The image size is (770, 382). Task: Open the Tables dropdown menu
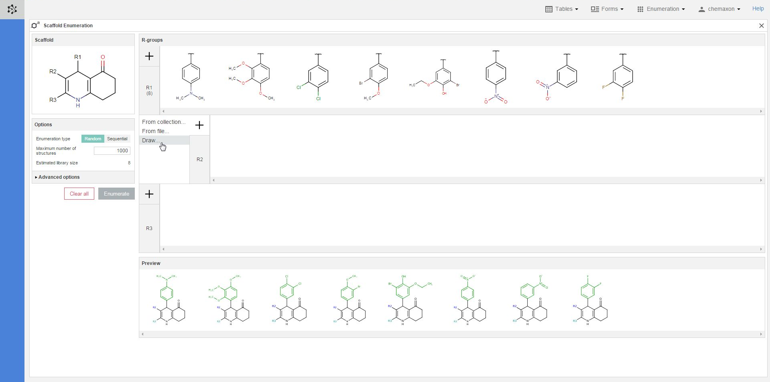(x=562, y=9)
